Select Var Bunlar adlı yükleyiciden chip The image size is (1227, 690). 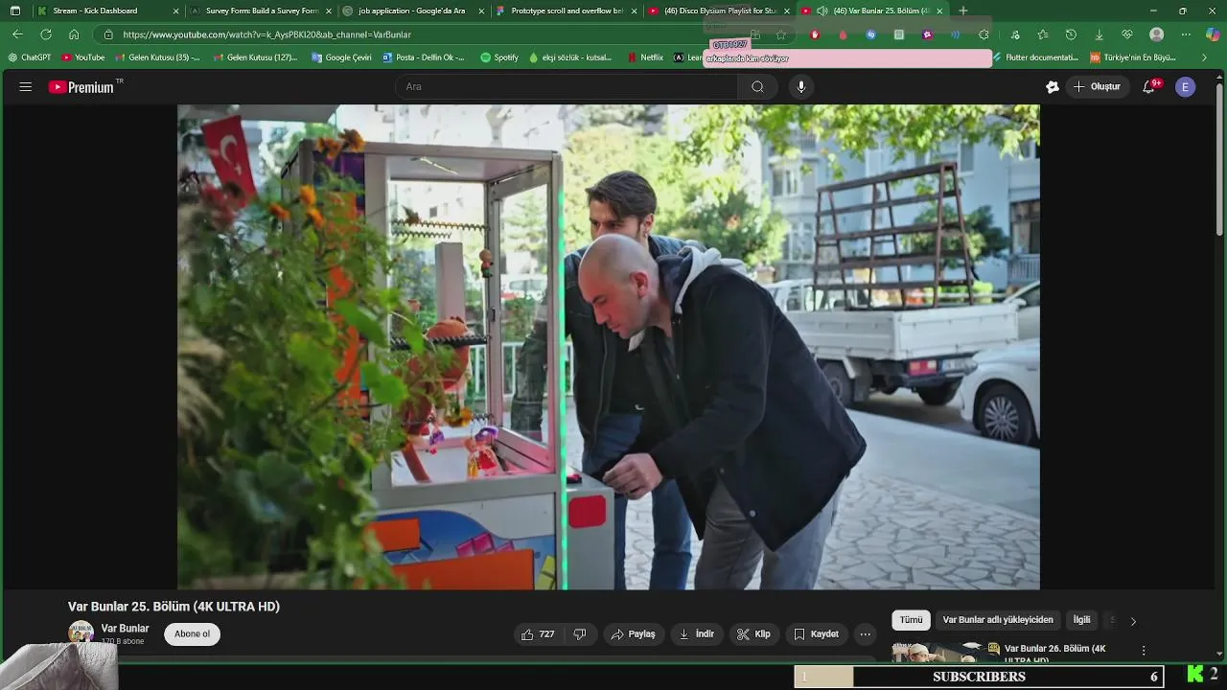pyautogui.click(x=998, y=620)
